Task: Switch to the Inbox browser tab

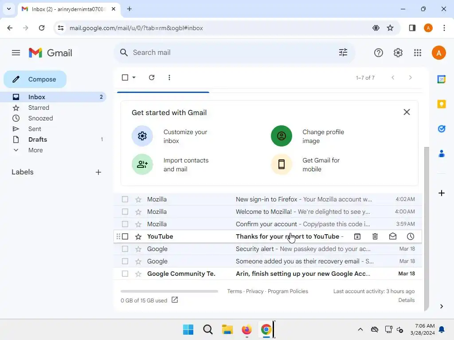Action: (x=69, y=9)
